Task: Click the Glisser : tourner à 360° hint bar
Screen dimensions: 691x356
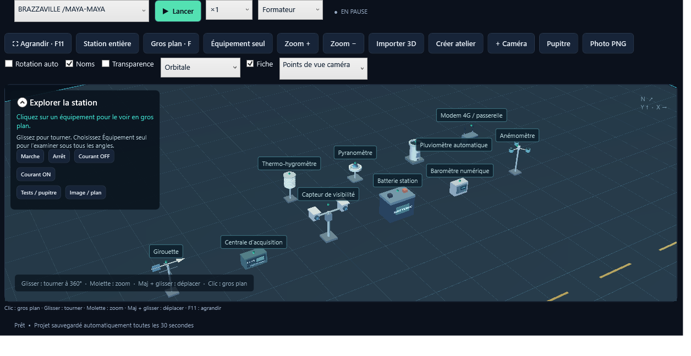Action: point(134,283)
